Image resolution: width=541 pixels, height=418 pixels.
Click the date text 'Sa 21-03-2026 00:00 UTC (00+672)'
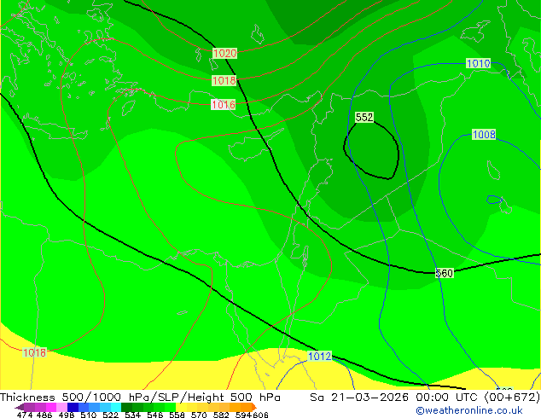[425, 398]
